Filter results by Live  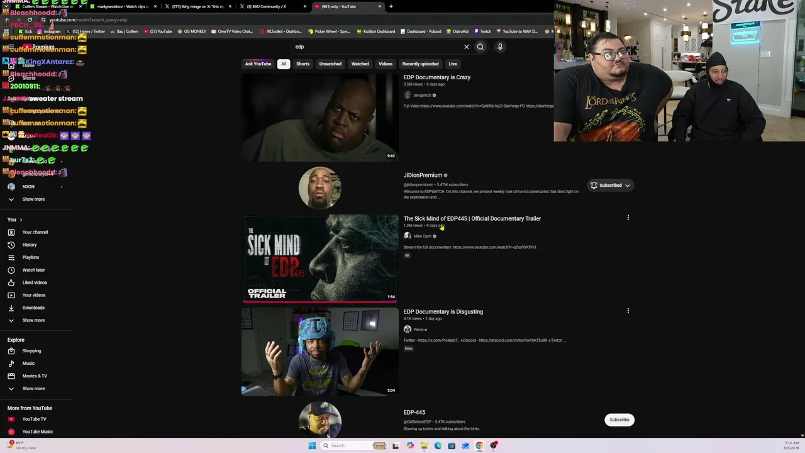453,64
